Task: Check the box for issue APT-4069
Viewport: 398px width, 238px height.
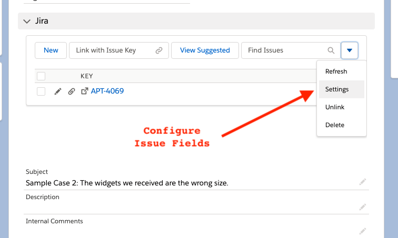Action: click(x=41, y=91)
